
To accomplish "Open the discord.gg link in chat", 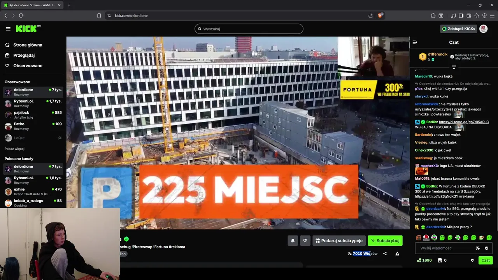I will click(x=464, y=122).
